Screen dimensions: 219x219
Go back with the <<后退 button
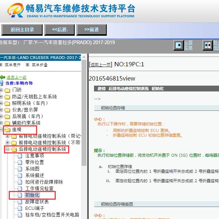point(59,30)
